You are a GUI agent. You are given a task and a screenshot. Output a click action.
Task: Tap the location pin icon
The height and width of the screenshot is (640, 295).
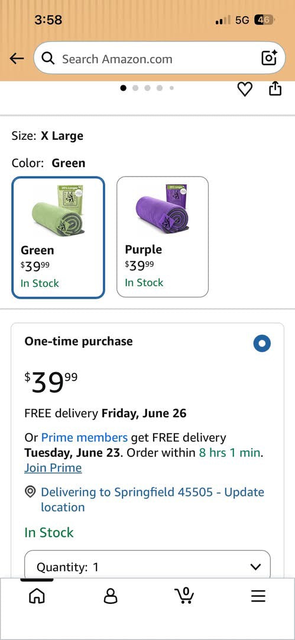coord(30,492)
